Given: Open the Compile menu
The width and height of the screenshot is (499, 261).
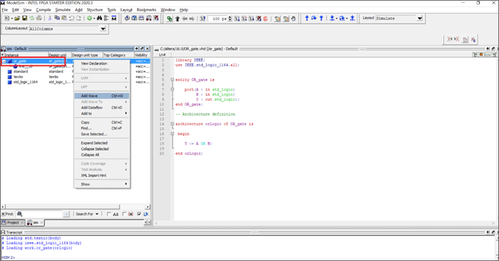Looking at the screenshot, I should pos(44,10).
